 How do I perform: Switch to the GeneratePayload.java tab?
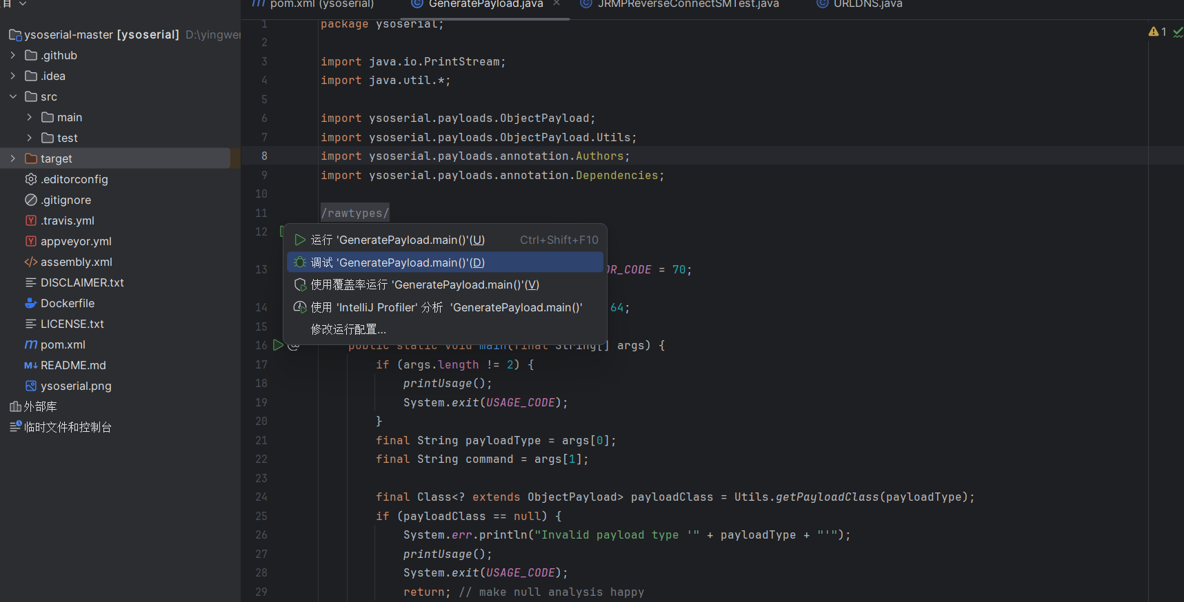pyautogui.click(x=485, y=4)
